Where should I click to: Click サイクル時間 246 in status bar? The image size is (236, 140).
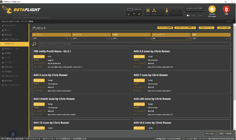pyautogui.click(x=63, y=139)
